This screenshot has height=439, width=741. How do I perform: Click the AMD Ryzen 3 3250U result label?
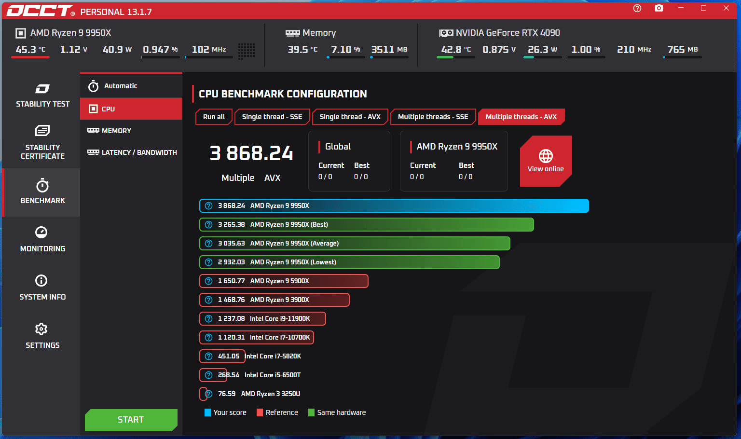pyautogui.click(x=271, y=394)
